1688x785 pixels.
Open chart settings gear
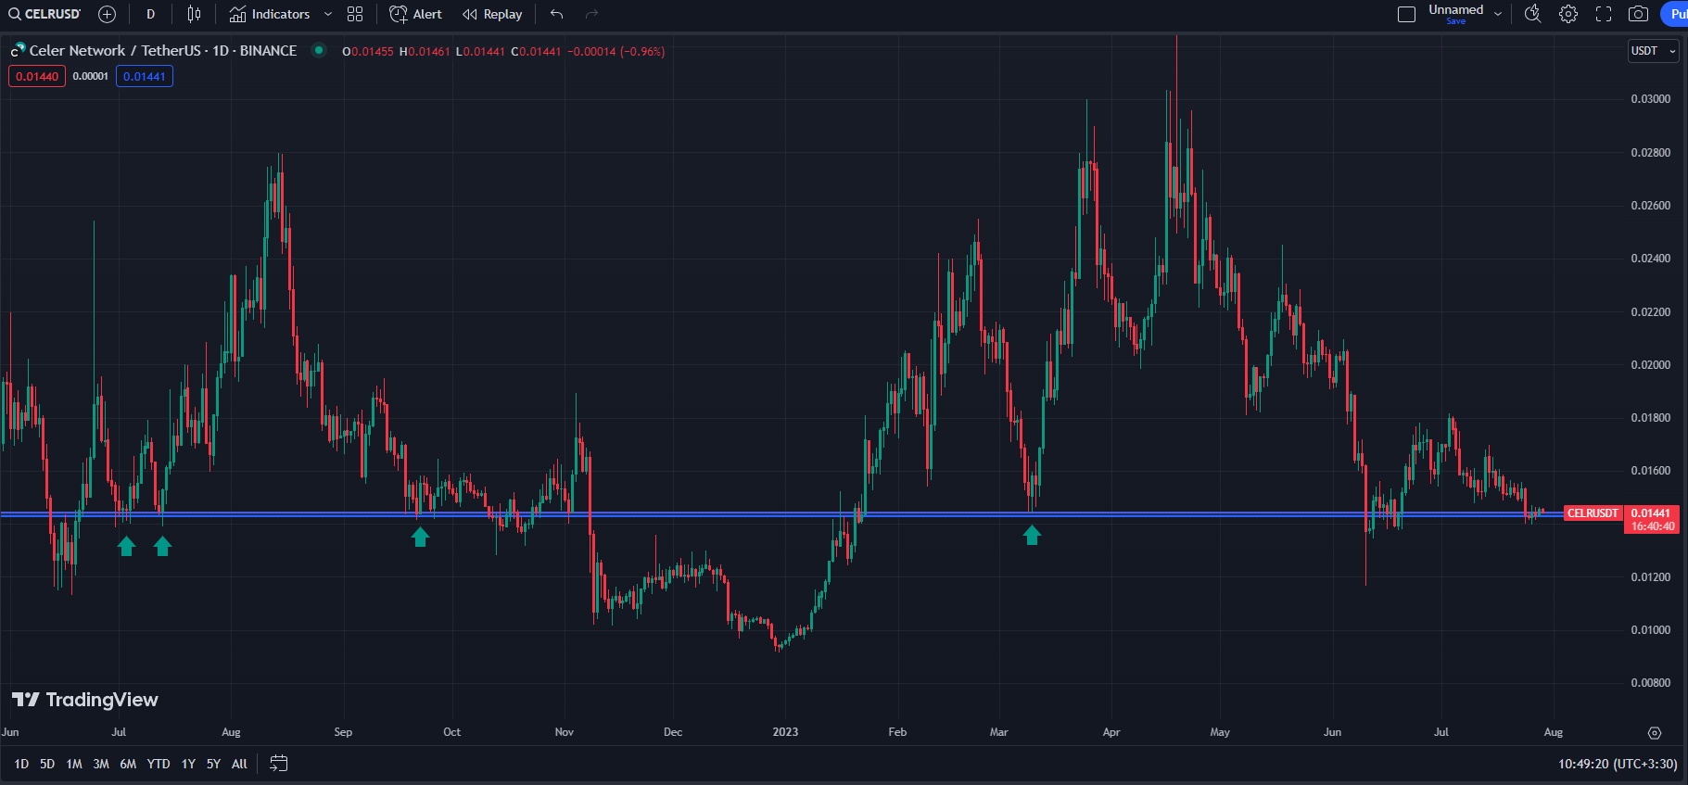pos(1568,14)
